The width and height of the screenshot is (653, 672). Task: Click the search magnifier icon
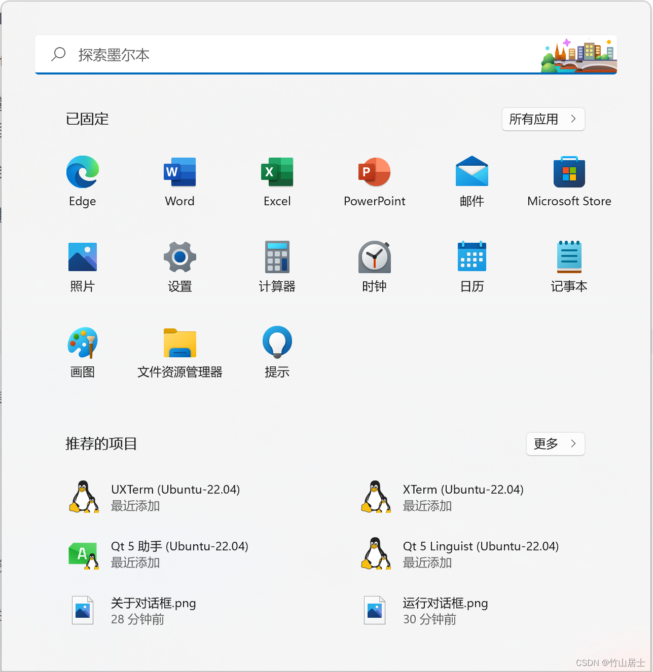tap(58, 54)
